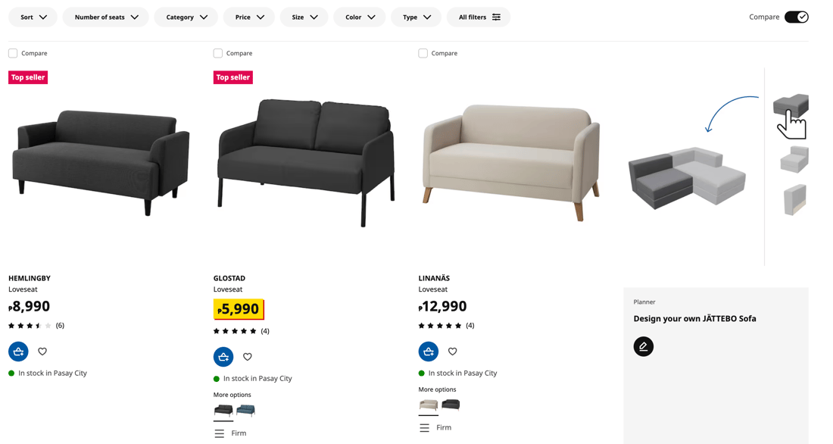
Task: Open the All filters panel
Action: (479, 16)
